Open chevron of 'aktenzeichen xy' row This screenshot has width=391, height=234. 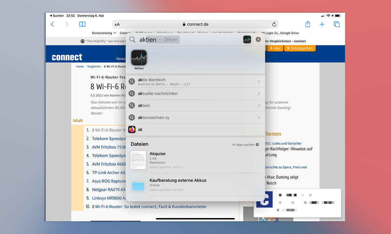(x=259, y=118)
